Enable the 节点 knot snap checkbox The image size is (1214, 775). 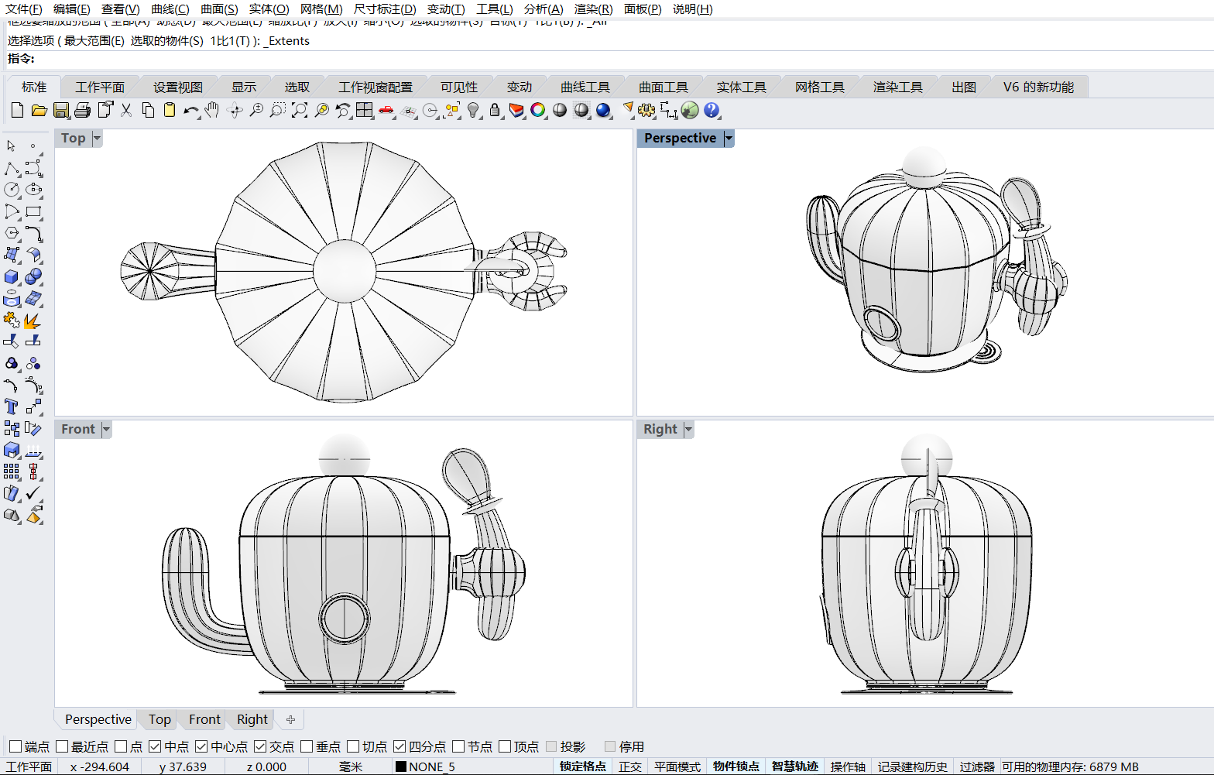(x=458, y=746)
